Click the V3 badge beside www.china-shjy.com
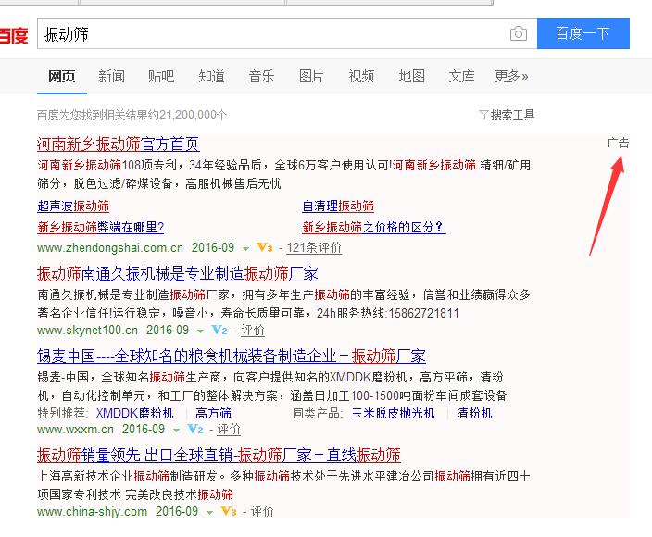The height and width of the screenshot is (537, 652). tap(229, 511)
